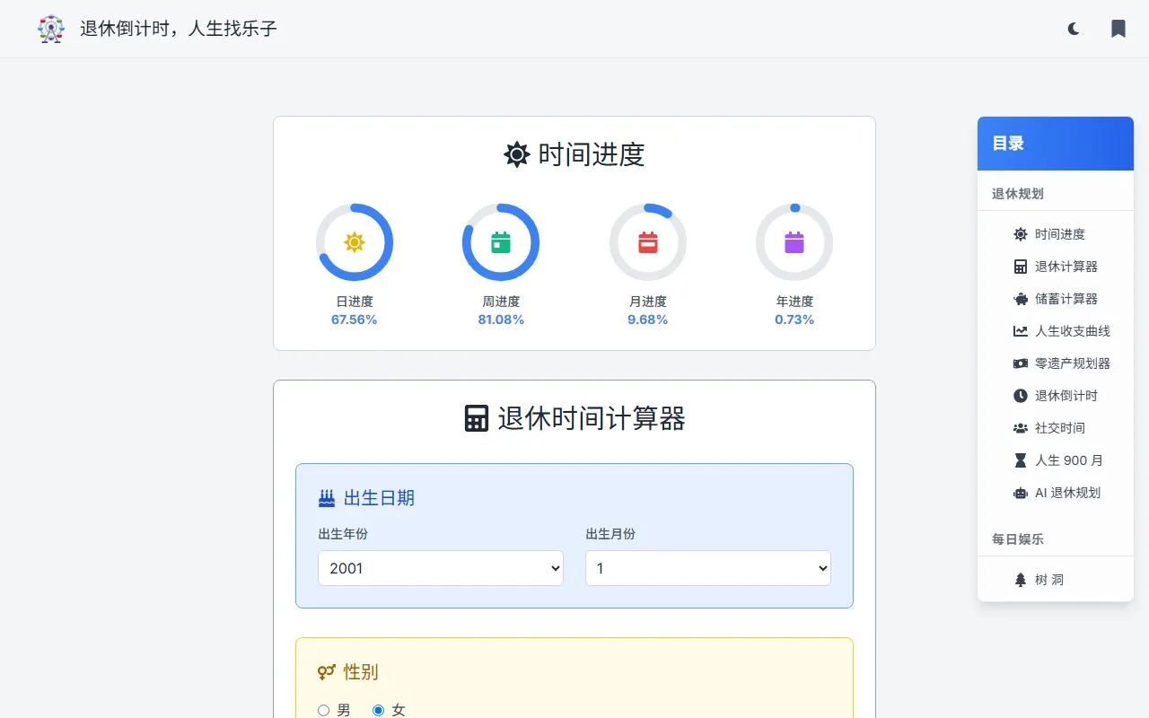
Task: Open the 社交时间 people icon
Action: 1020,428
